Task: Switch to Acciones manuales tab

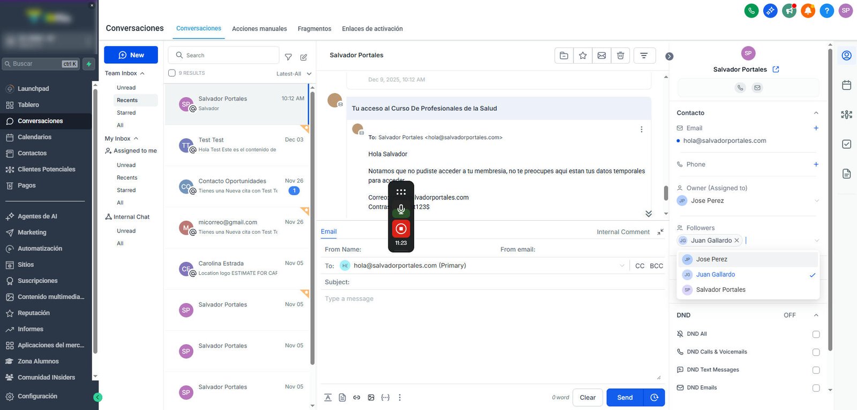Action: 259,29
